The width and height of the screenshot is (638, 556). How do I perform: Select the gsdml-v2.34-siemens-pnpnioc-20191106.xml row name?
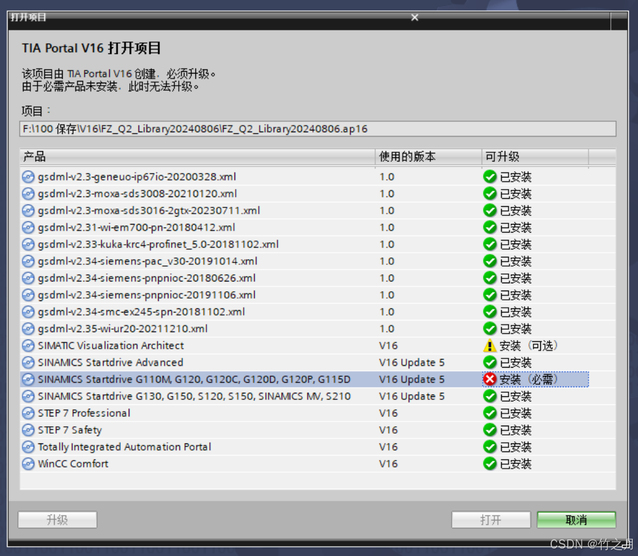click(x=147, y=295)
